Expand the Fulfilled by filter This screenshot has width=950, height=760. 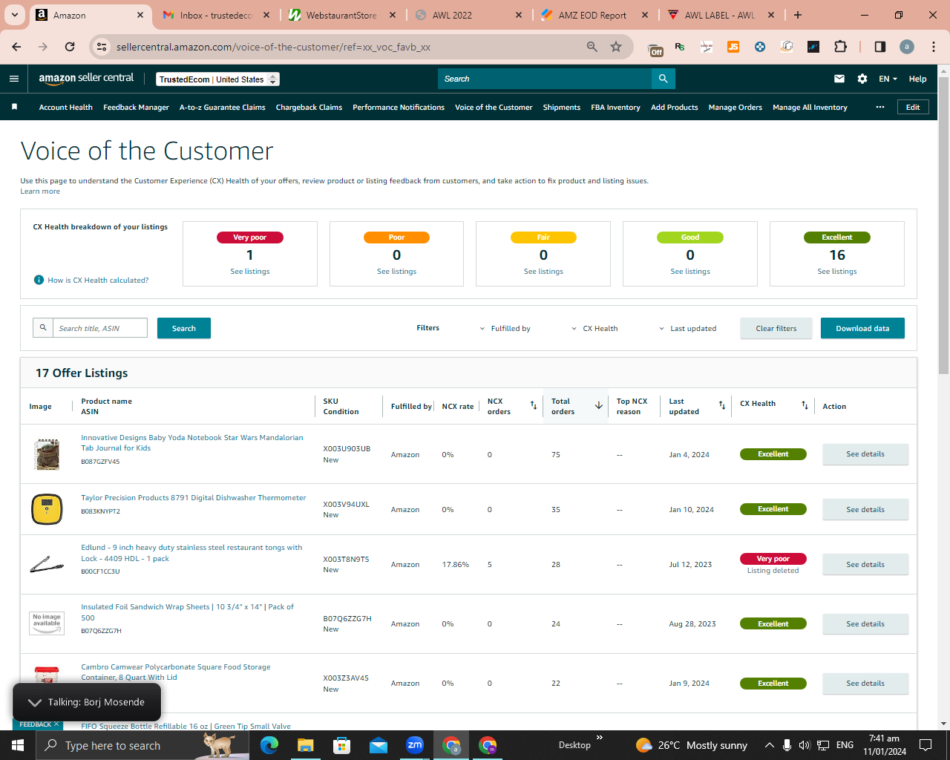pyautogui.click(x=505, y=328)
